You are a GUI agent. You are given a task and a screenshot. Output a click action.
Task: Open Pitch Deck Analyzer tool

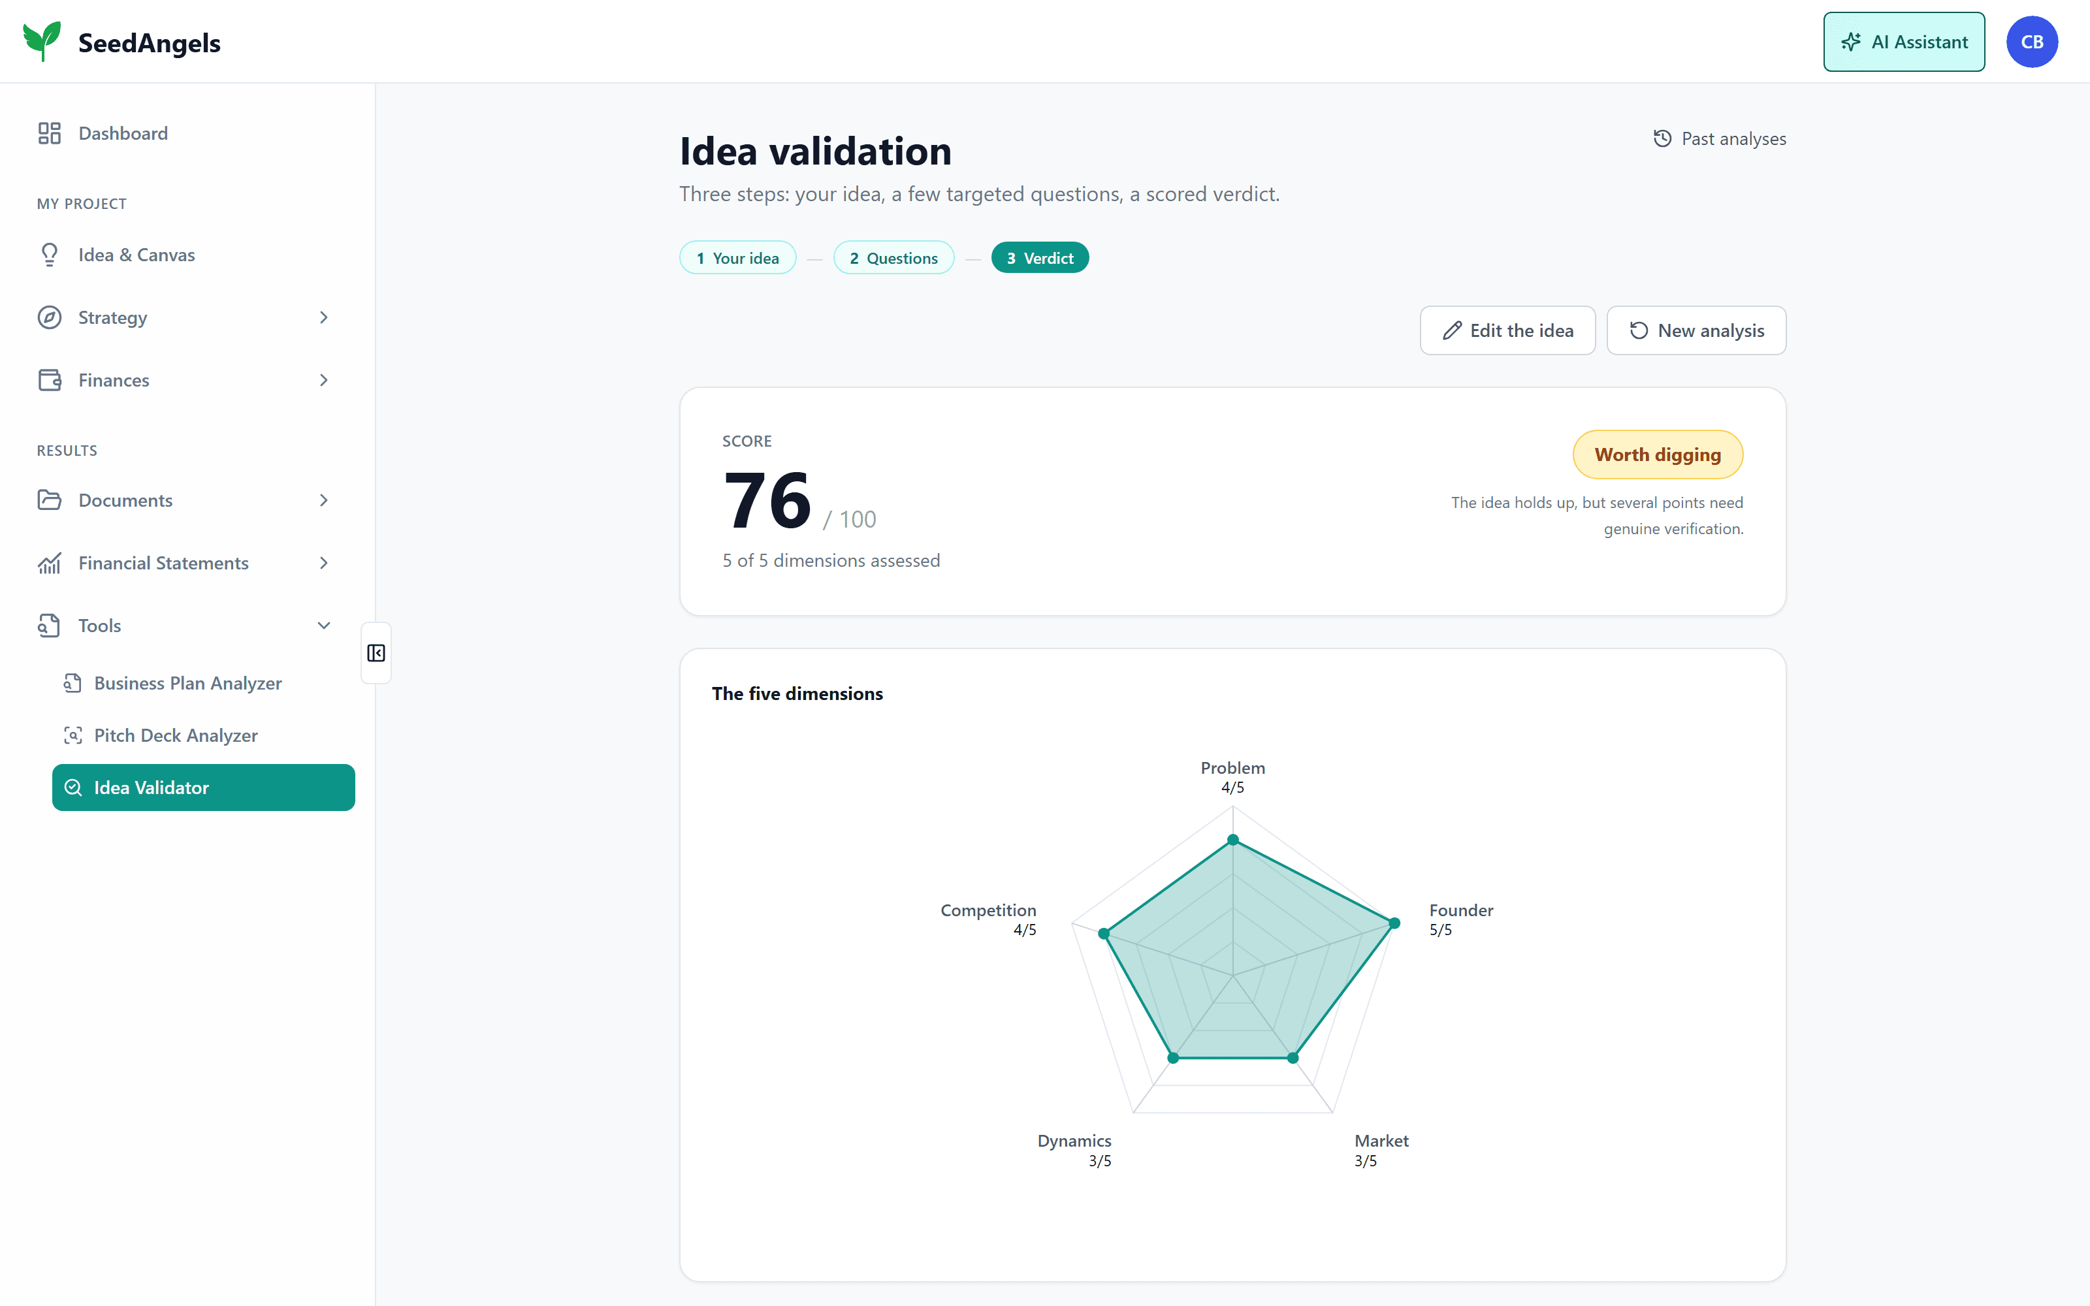tap(203, 735)
